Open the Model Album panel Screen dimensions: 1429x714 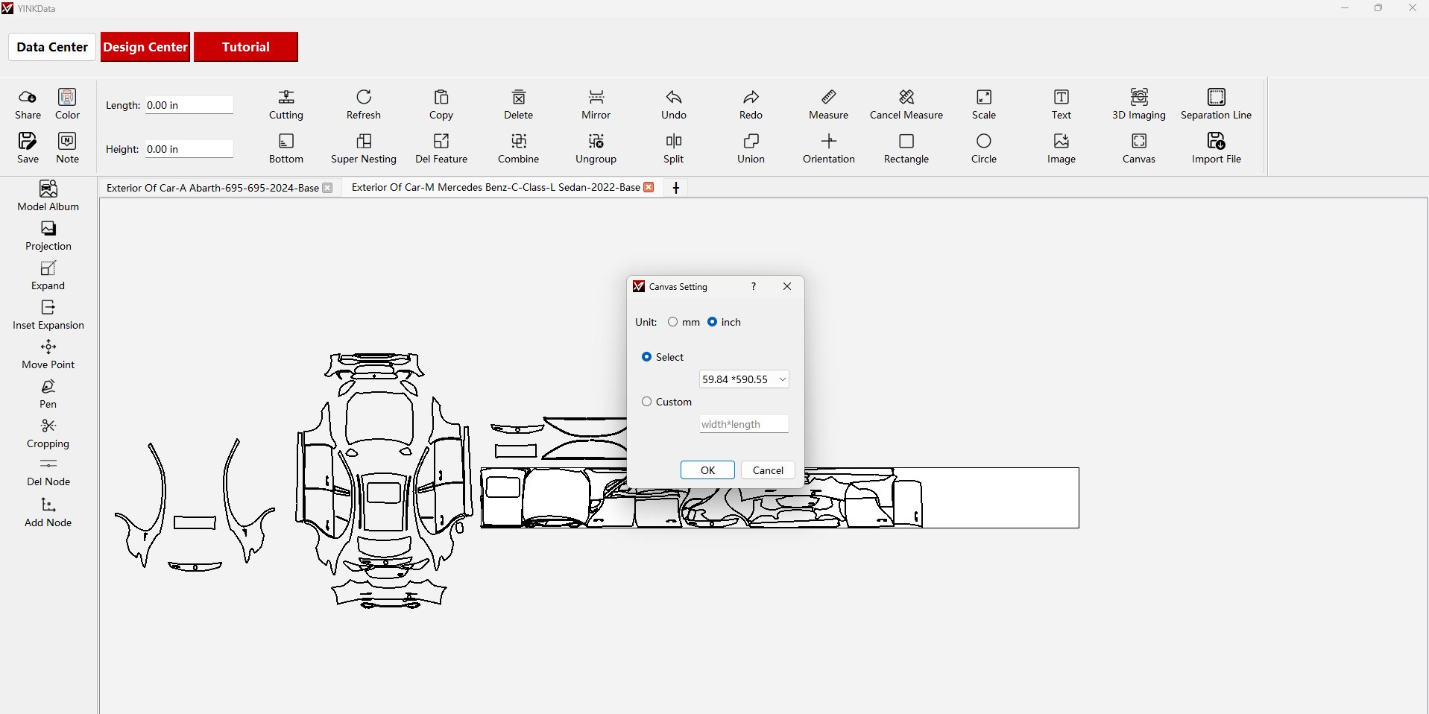point(48,189)
